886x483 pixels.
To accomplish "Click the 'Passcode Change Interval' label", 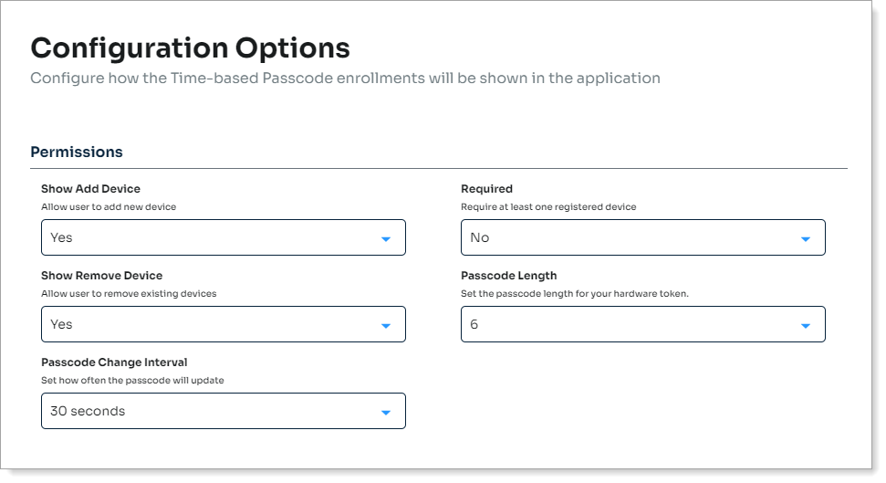I will pos(114,362).
